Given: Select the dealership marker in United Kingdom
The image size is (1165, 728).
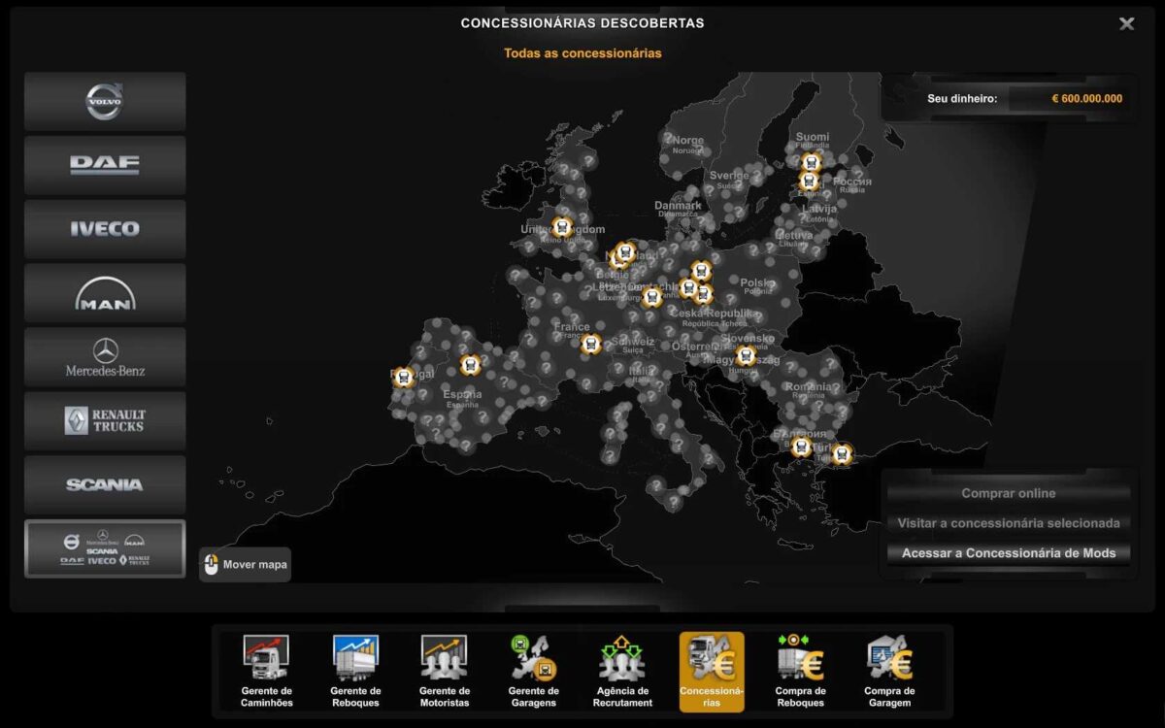Looking at the screenshot, I should [x=561, y=227].
